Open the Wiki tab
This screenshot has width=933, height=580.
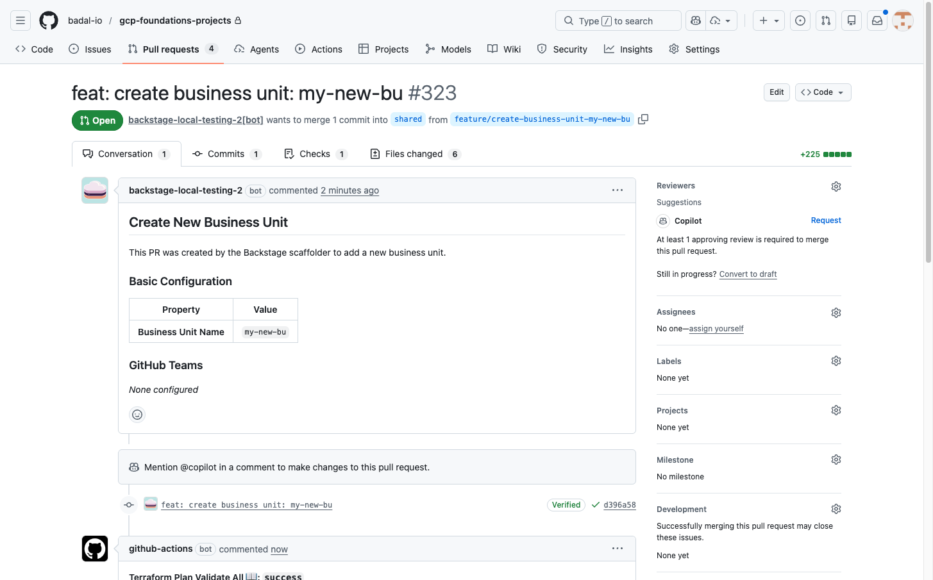coord(504,49)
